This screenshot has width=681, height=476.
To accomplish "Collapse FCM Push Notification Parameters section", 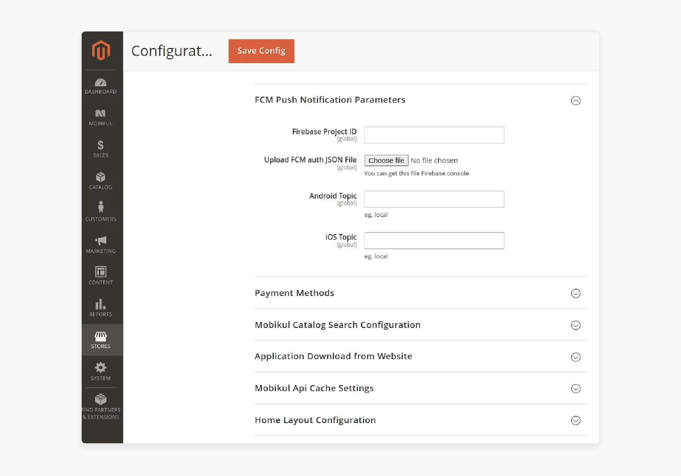I will click(576, 100).
